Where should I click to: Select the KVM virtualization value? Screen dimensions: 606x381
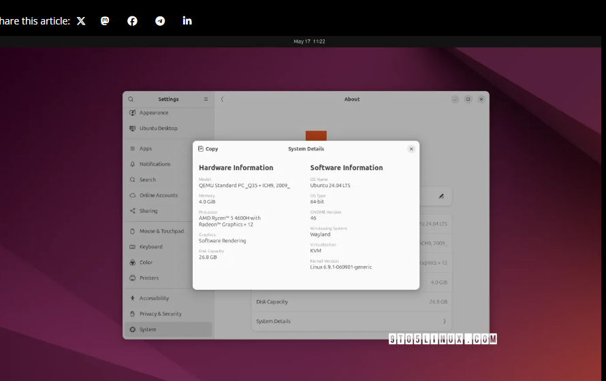tap(316, 250)
